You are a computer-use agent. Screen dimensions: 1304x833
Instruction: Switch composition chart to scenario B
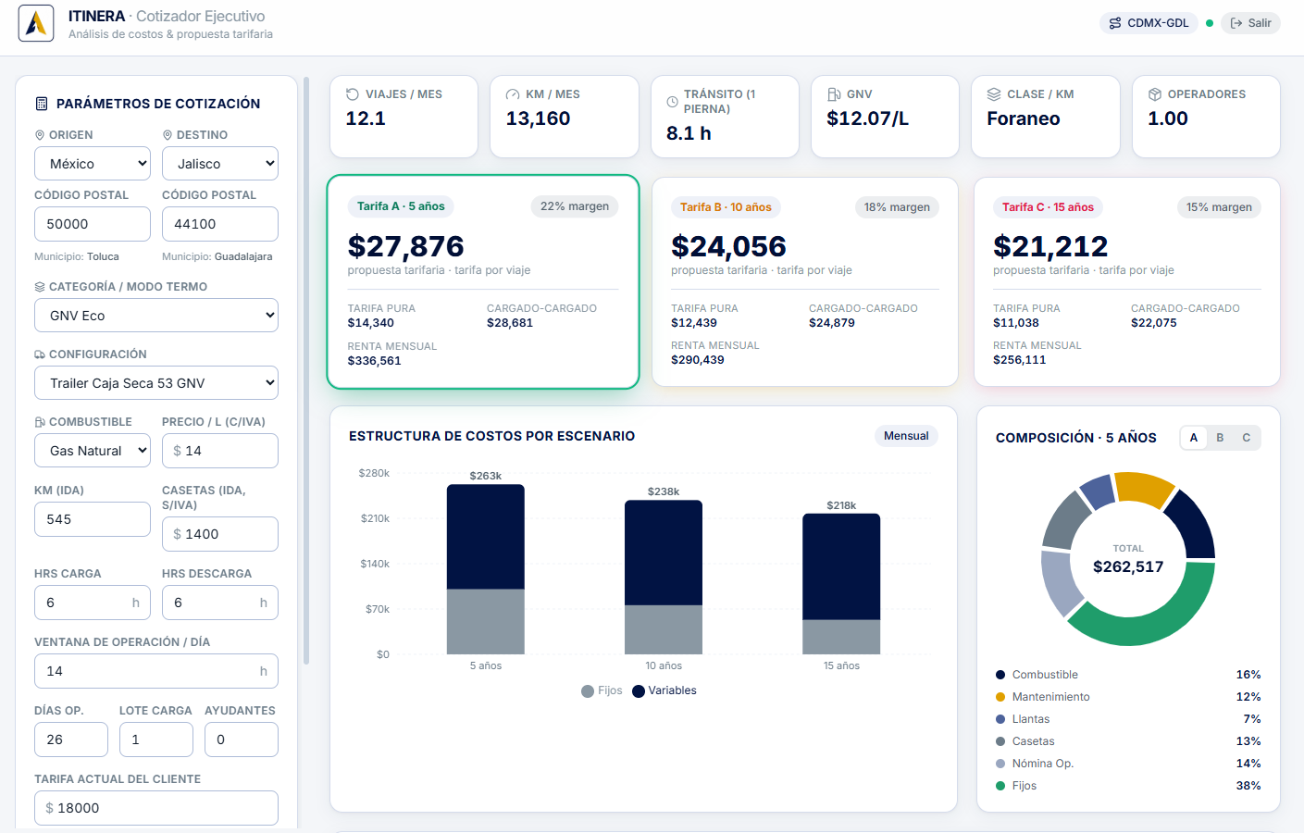(x=1220, y=438)
